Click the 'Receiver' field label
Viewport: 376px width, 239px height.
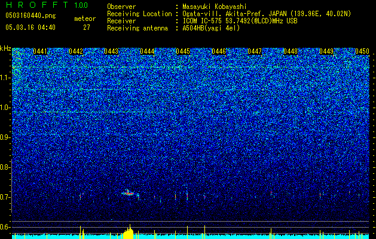[121, 21]
